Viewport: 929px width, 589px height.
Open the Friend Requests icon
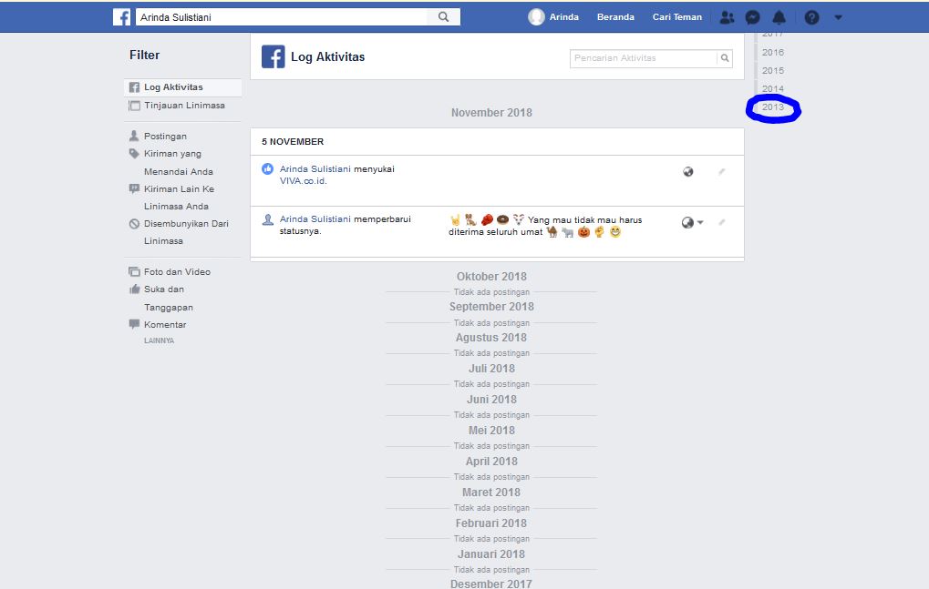click(x=727, y=16)
